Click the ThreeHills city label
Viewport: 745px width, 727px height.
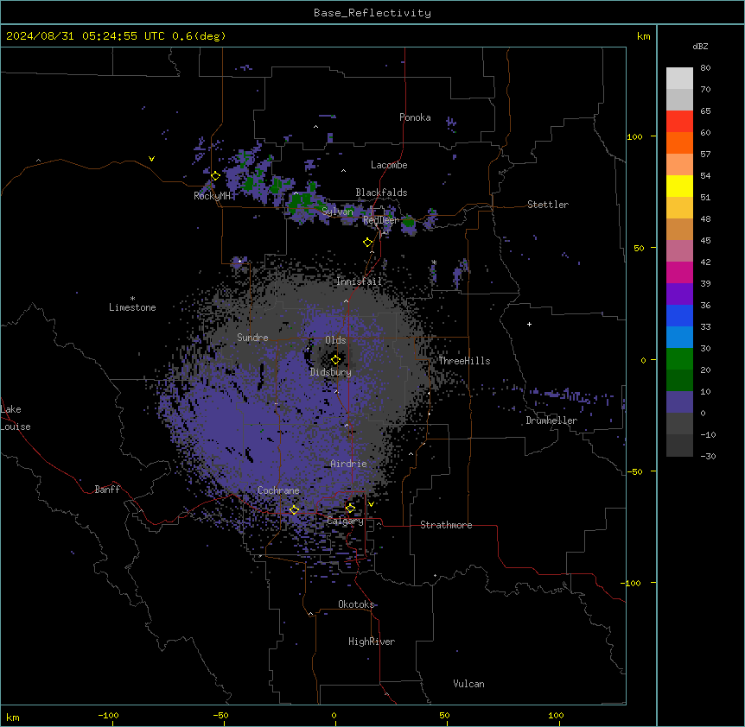point(464,361)
